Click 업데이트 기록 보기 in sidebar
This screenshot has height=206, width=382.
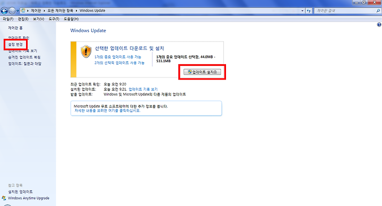pyautogui.click(x=22, y=51)
